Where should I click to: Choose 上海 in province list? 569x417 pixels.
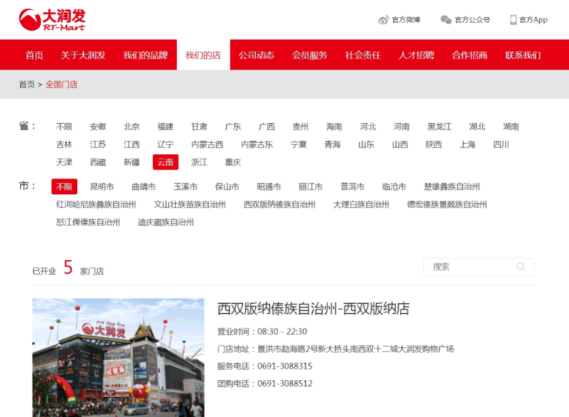coord(468,145)
